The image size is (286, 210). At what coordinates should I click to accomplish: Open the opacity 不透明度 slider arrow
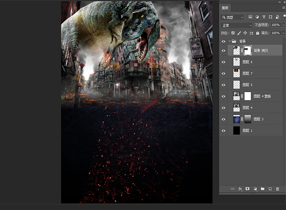pos(283,25)
